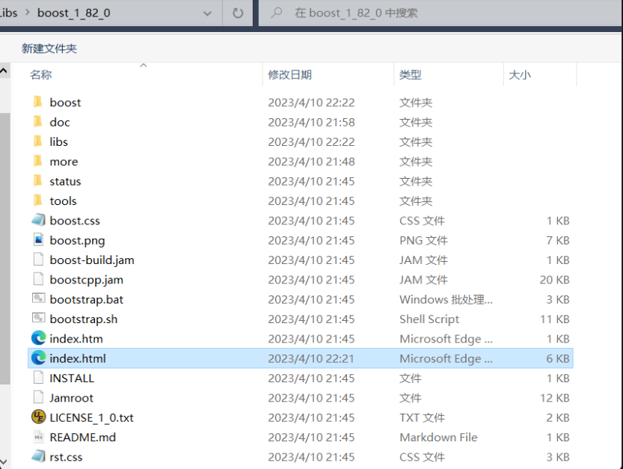Screen dimensions: 623x469
Task: Click the boost.png image icon
Action: (39, 239)
